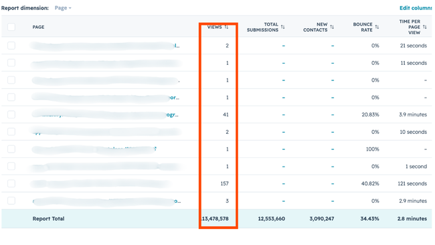Image resolution: width=435 pixels, height=245 pixels.
Task: Check the row with 41 views
Action: [11, 114]
